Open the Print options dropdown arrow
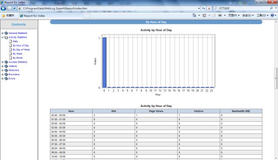Viewport: 278px width, 160px height. [224, 15]
